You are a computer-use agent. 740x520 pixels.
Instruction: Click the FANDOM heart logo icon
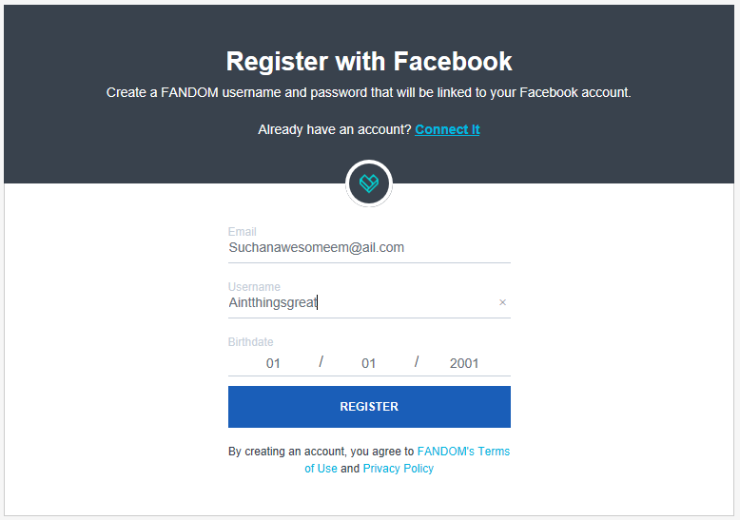click(369, 183)
